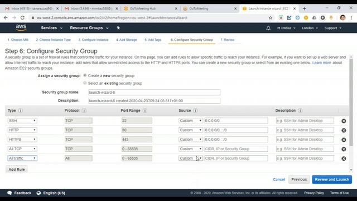
Task: Click the Chrome profile avatar
Action: pyautogui.click(x=342, y=18)
